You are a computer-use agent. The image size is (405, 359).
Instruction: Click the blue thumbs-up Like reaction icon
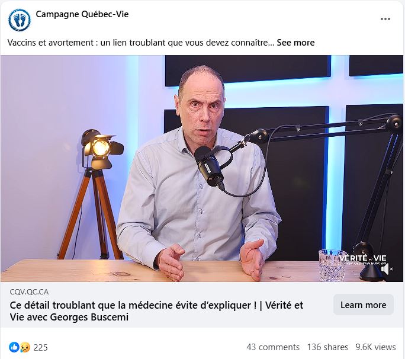click(x=14, y=347)
